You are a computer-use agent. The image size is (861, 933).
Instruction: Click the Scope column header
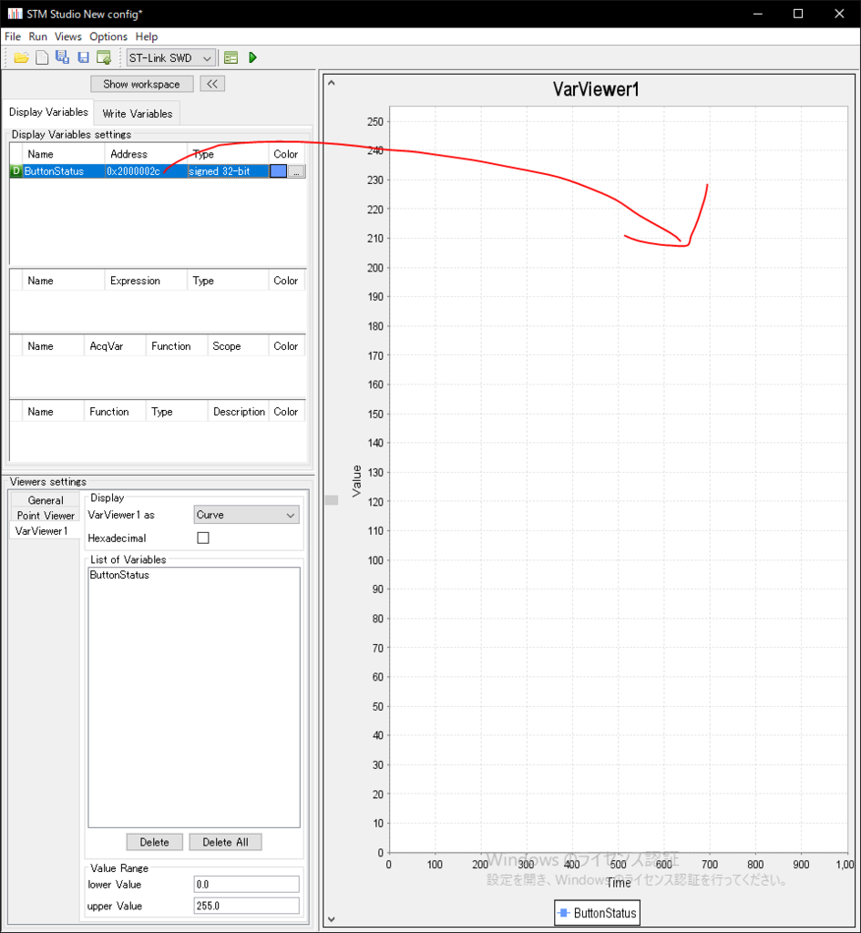point(238,345)
